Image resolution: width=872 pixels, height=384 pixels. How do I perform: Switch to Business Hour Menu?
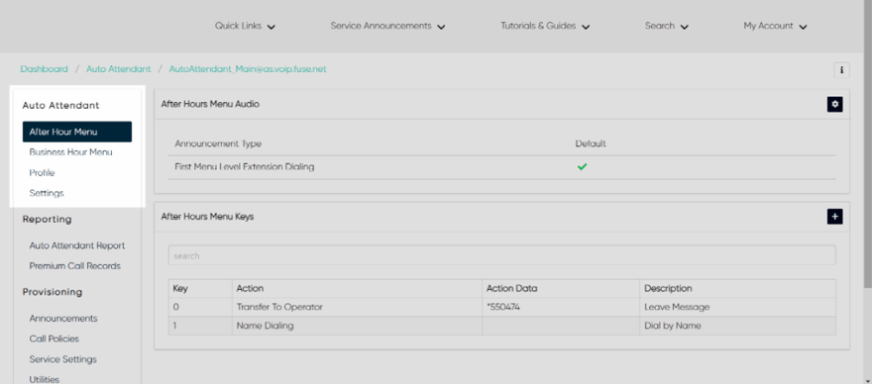tap(70, 152)
